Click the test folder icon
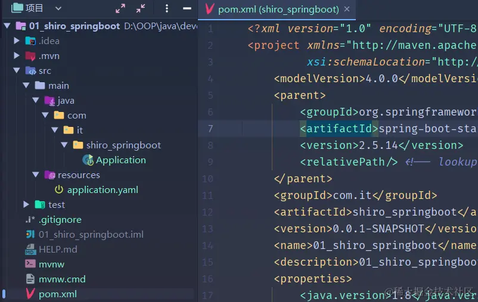Image resolution: width=478 pixels, height=302 pixels. pyautogui.click(x=40, y=204)
